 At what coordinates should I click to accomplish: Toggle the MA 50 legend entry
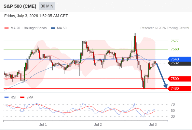click(x=59, y=28)
